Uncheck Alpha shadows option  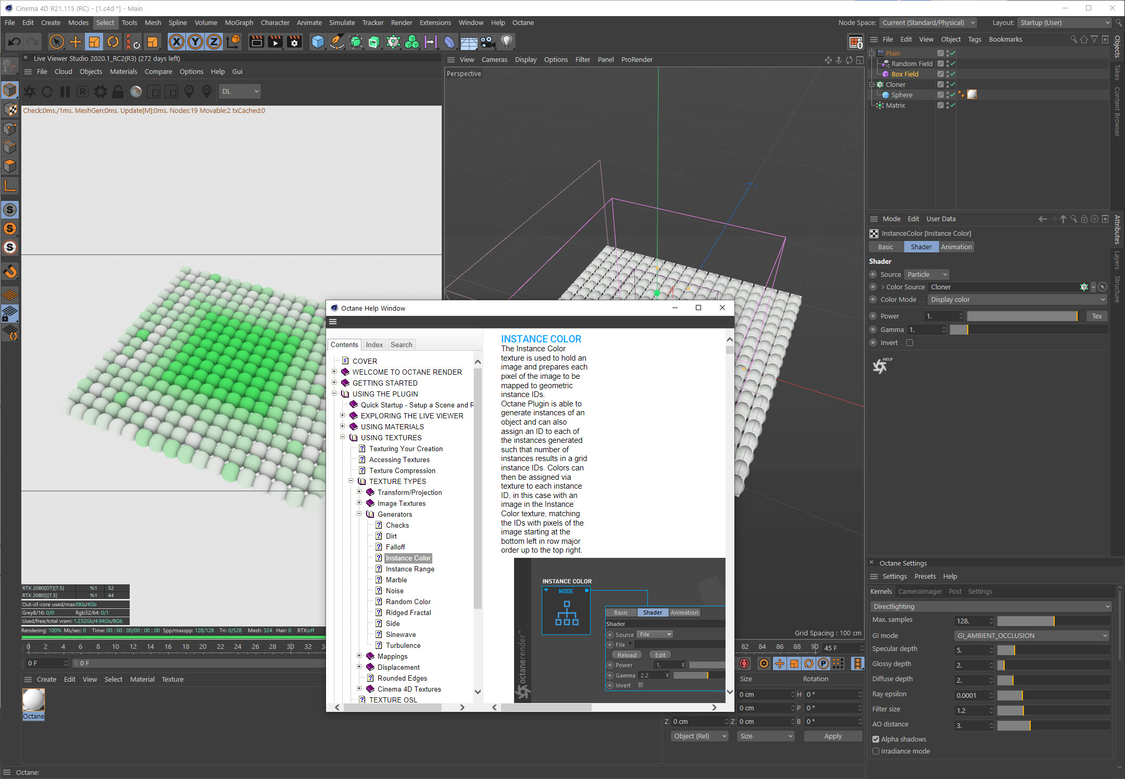pyautogui.click(x=876, y=739)
